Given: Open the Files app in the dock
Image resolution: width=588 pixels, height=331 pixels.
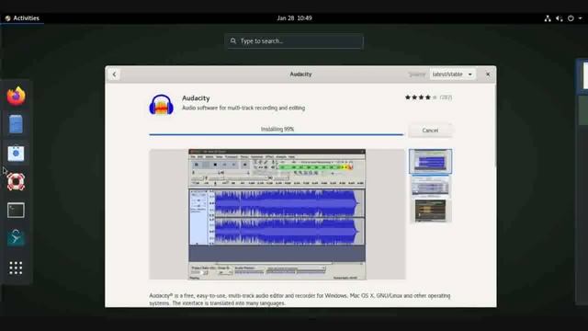Looking at the screenshot, I should pyautogui.click(x=16, y=125).
